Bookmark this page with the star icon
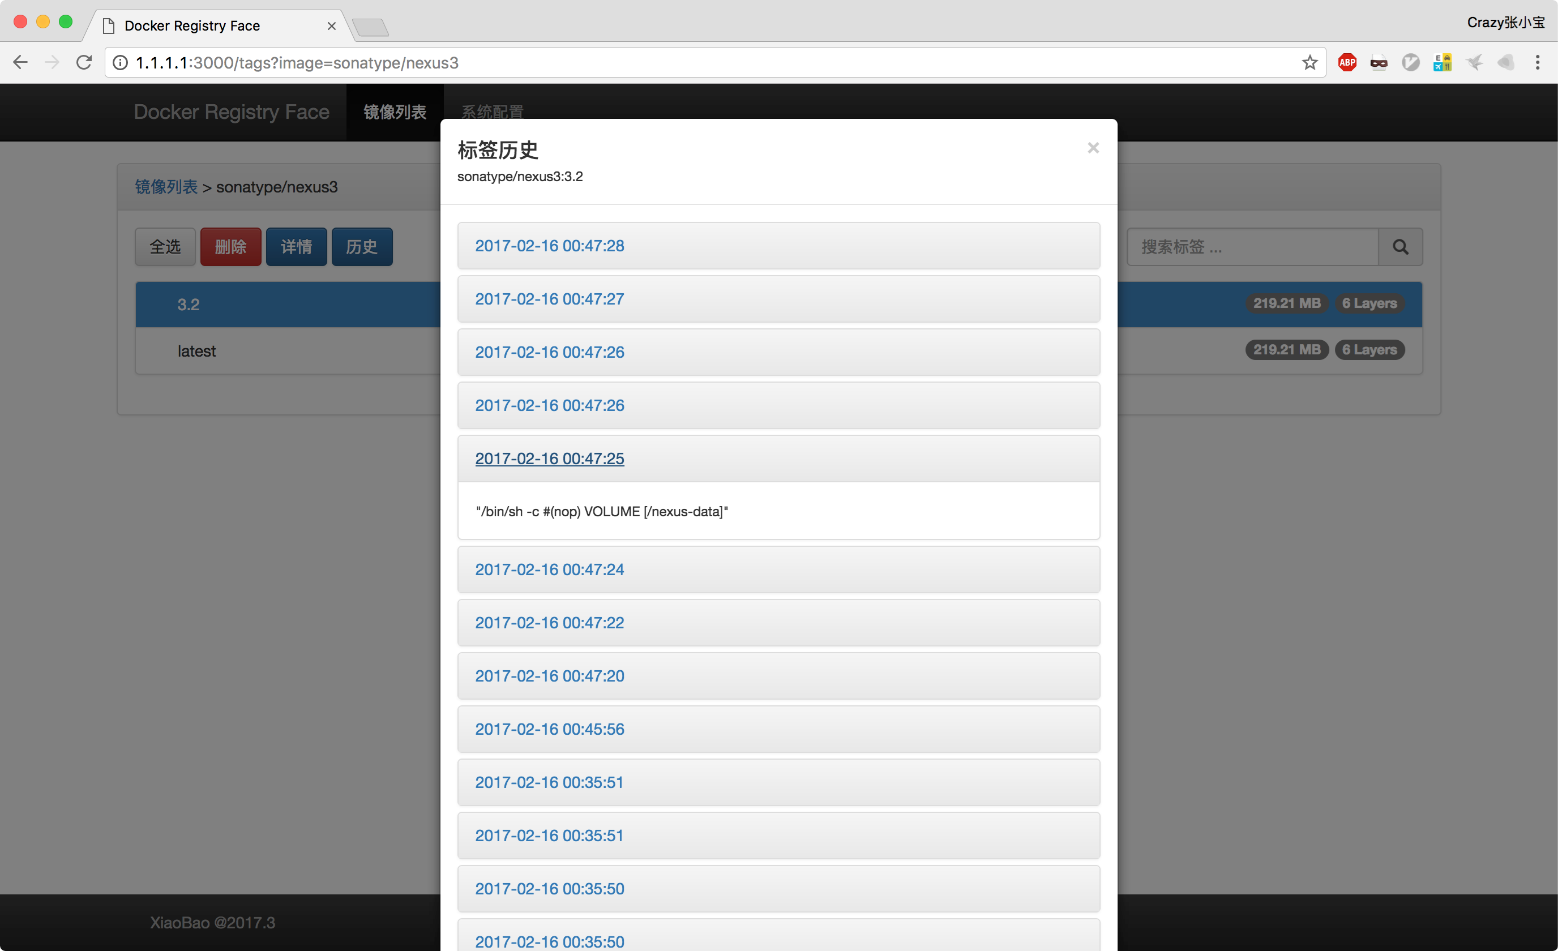1558x951 pixels. coord(1309,63)
